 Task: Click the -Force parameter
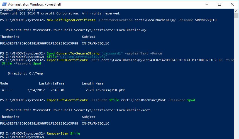click(x=156, y=54)
